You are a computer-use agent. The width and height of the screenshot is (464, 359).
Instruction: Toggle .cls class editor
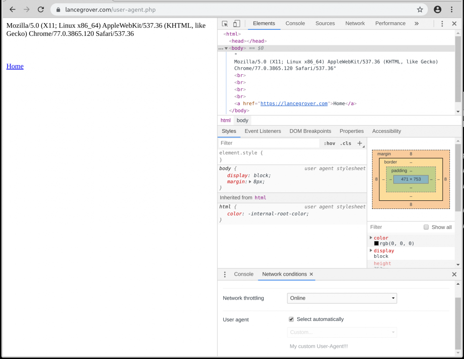[345, 143]
